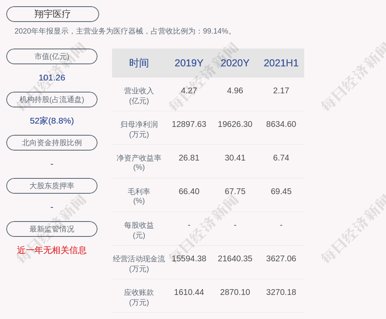Expand the 毛利率 table row
The image size is (386, 319).
point(139,196)
